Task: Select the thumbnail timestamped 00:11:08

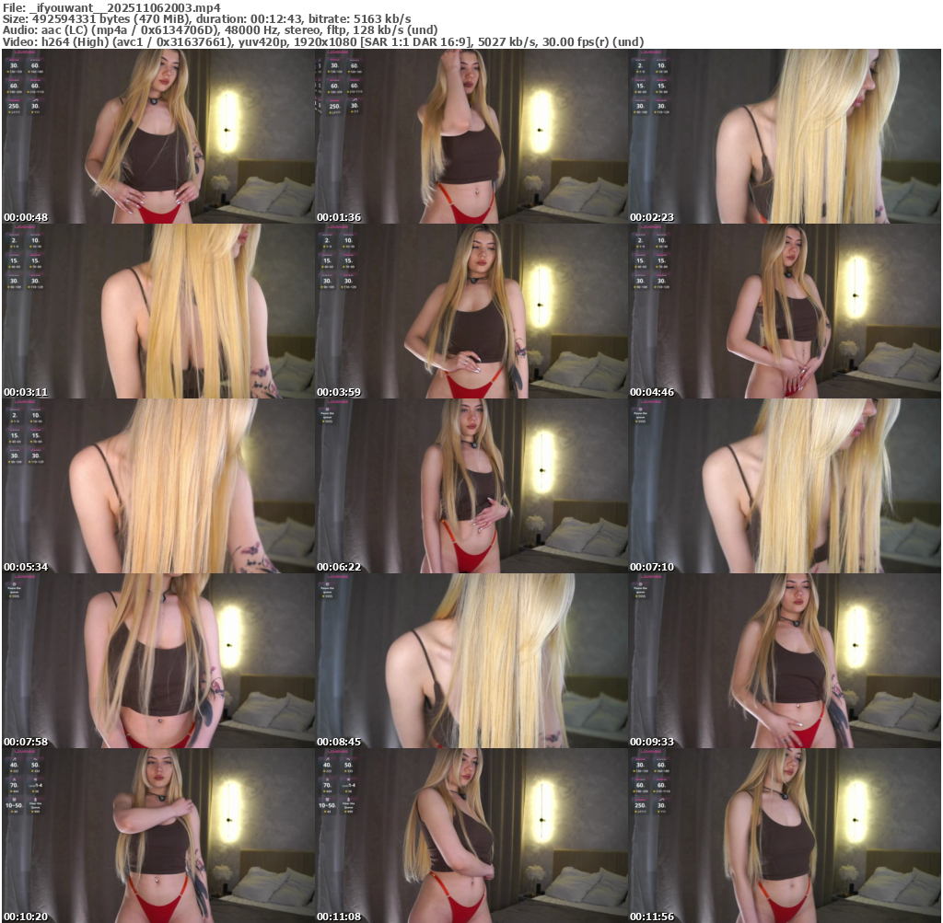Action: point(471,836)
